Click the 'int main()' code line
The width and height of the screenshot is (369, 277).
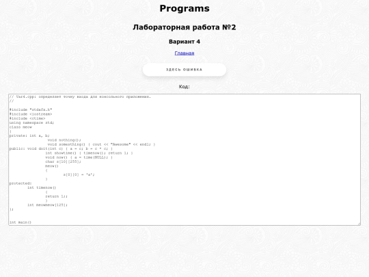(x=20, y=222)
